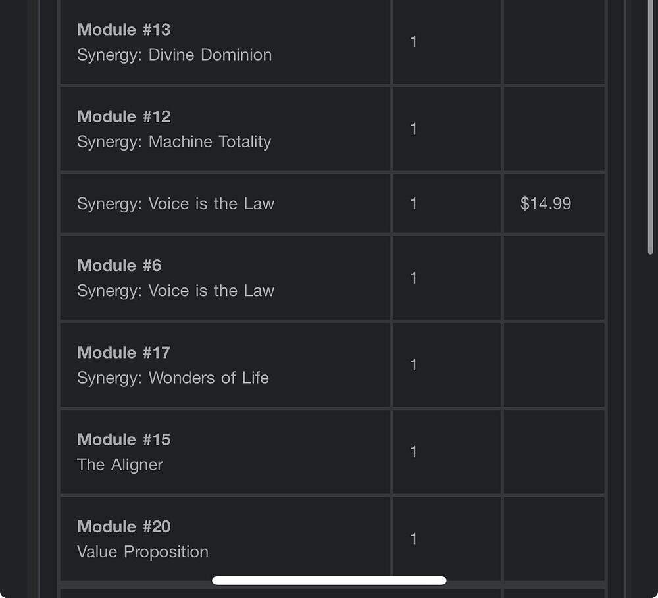Click Synergy: Machine Totality item name
658x598 pixels.
pos(174,142)
